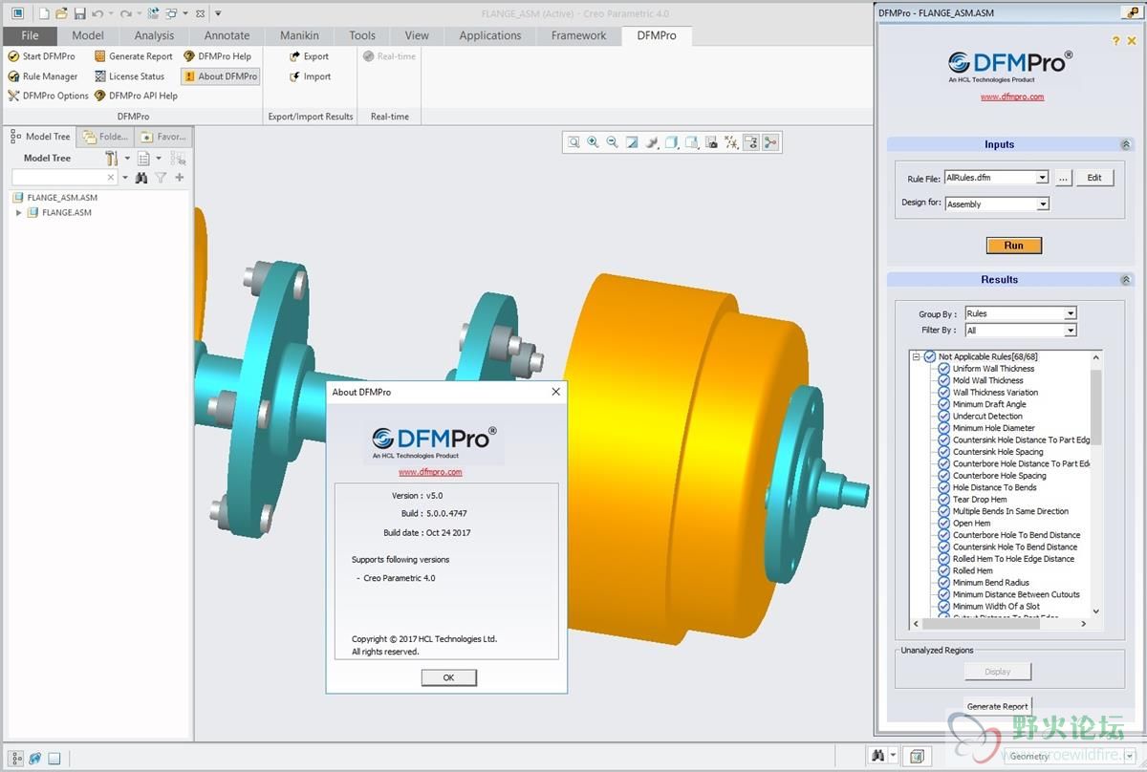Click the help question mark in DFMPro panel
The image size is (1147, 772).
coord(1116,41)
